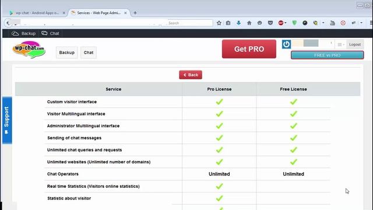Open Backup in the dark top menu
Image resolution: width=373 pixels, height=210 pixels.
[29, 34]
